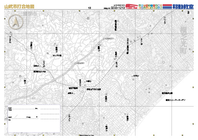
Task: Click the colorful icon grid in header
Action: click(x=150, y=7)
